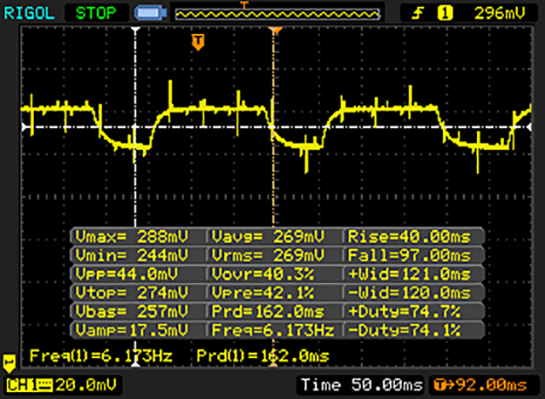Click the STOP run status indicator
Screen dimensions: 545x399
coord(96,14)
